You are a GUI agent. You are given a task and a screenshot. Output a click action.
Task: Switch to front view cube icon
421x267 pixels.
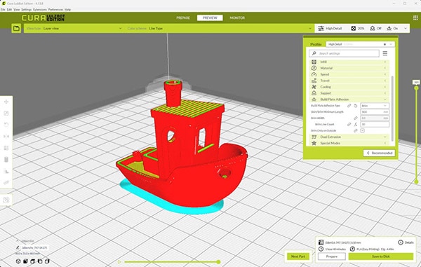pyautogui.click(x=25, y=261)
